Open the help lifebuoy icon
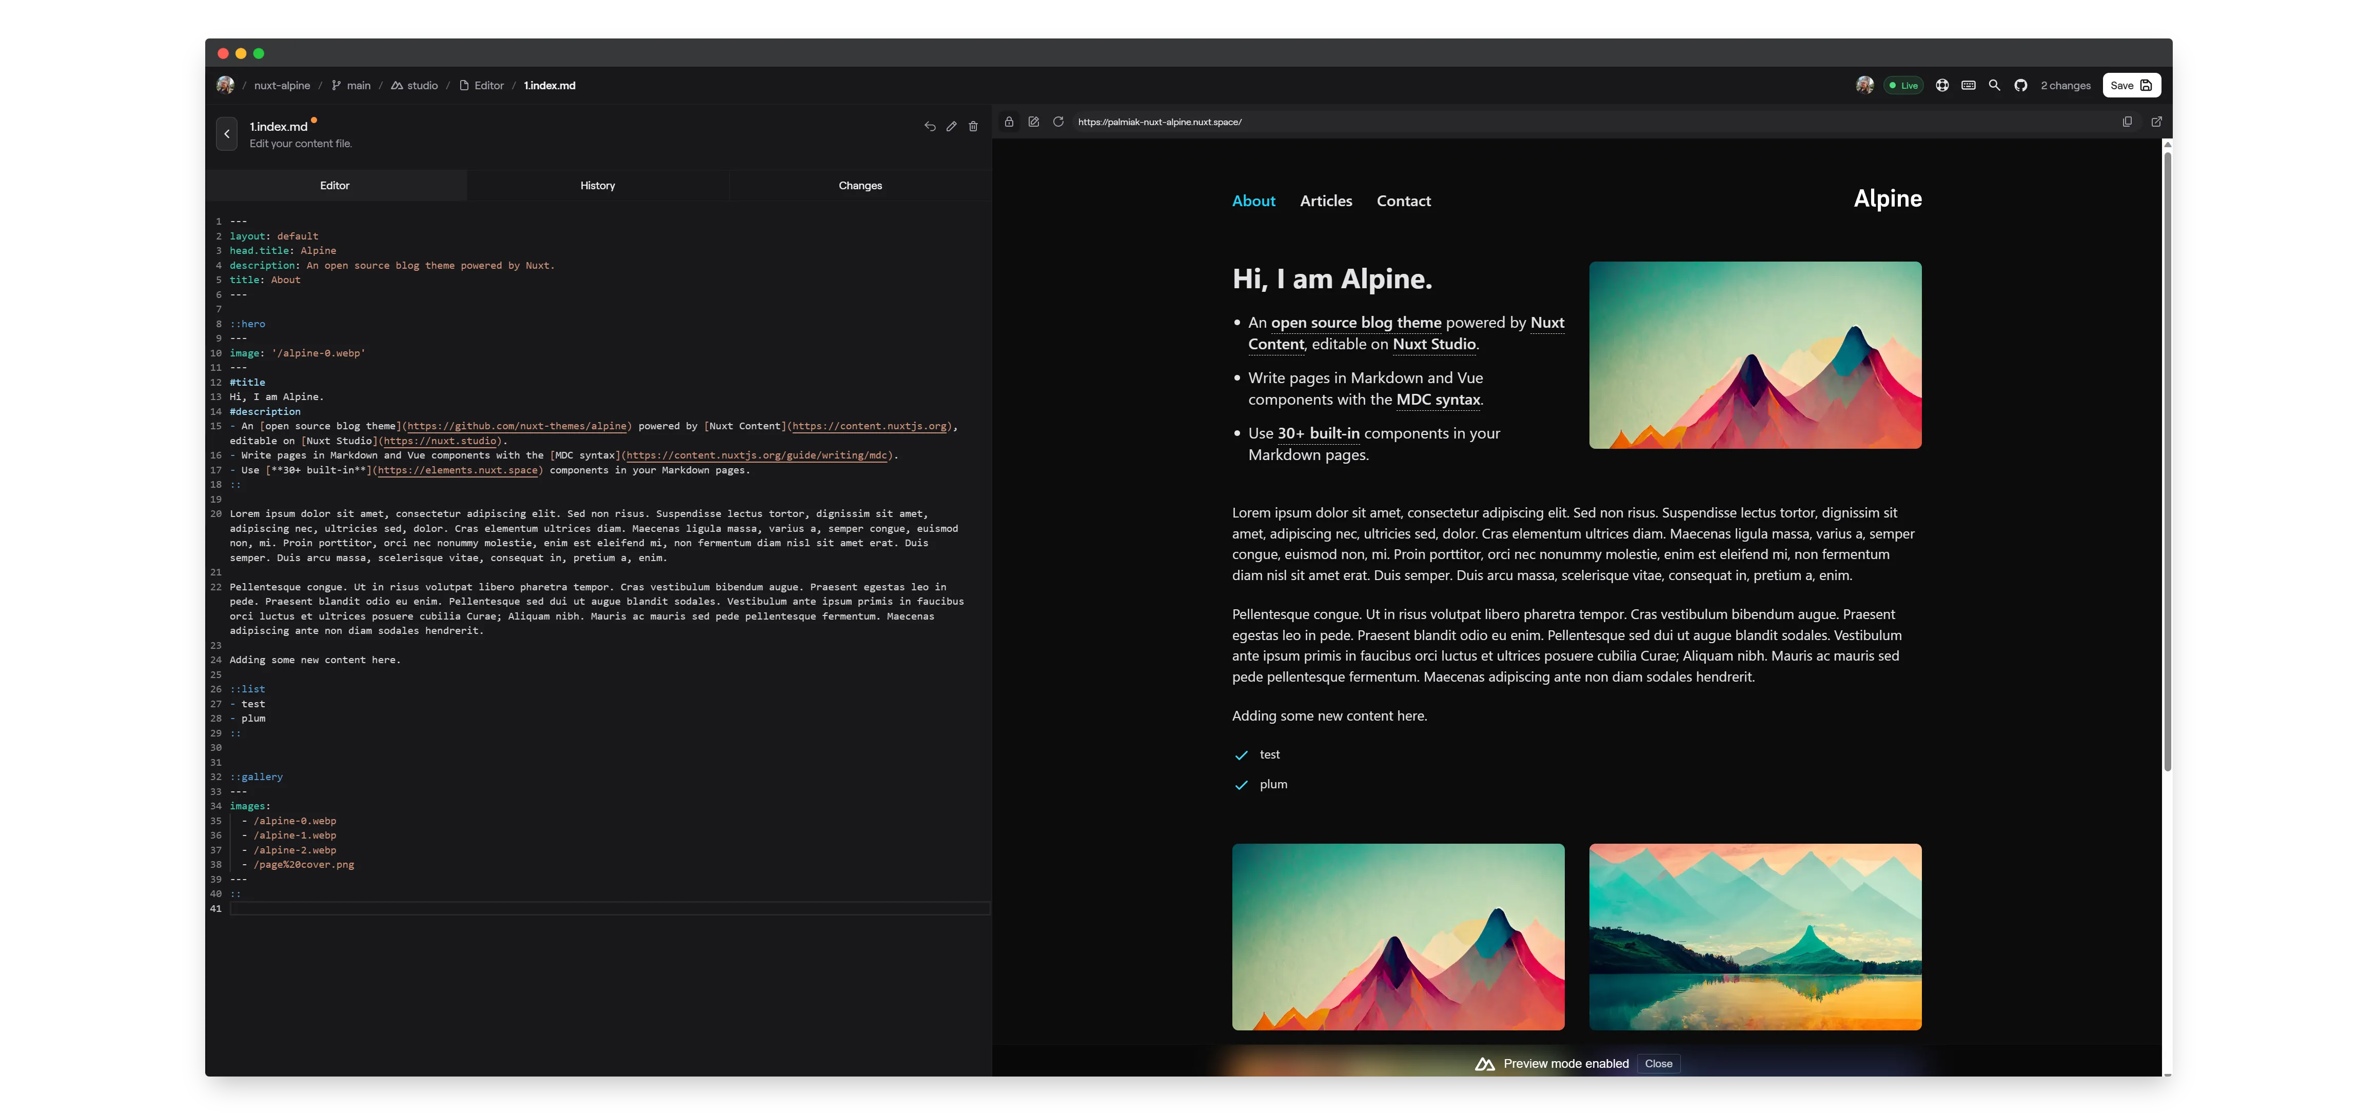2378x1115 pixels. click(x=1942, y=85)
